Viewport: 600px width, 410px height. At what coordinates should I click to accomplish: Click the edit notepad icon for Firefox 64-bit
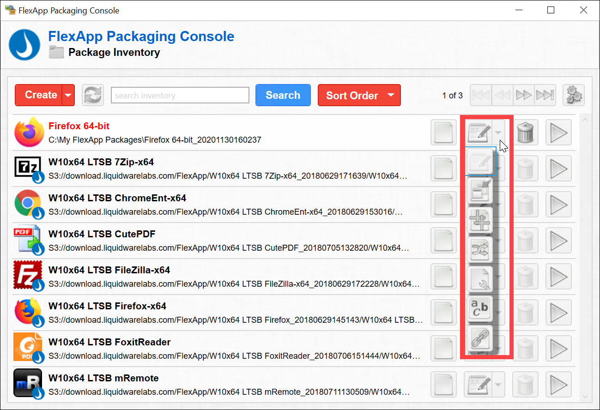pos(478,133)
